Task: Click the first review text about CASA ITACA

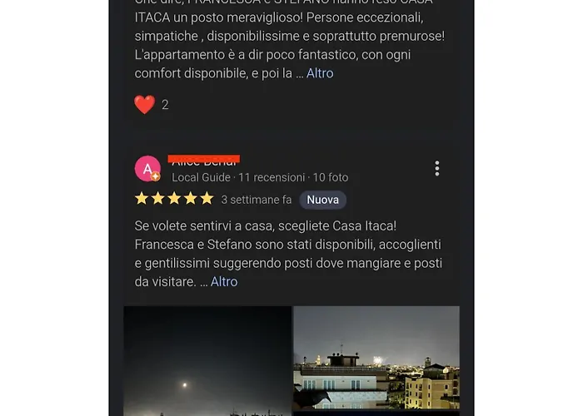Action: pos(290,39)
